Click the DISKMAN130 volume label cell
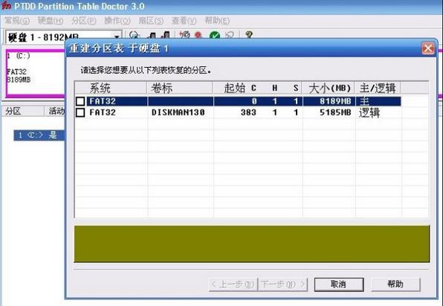Viewport: 443px width, 306px height. click(x=178, y=112)
